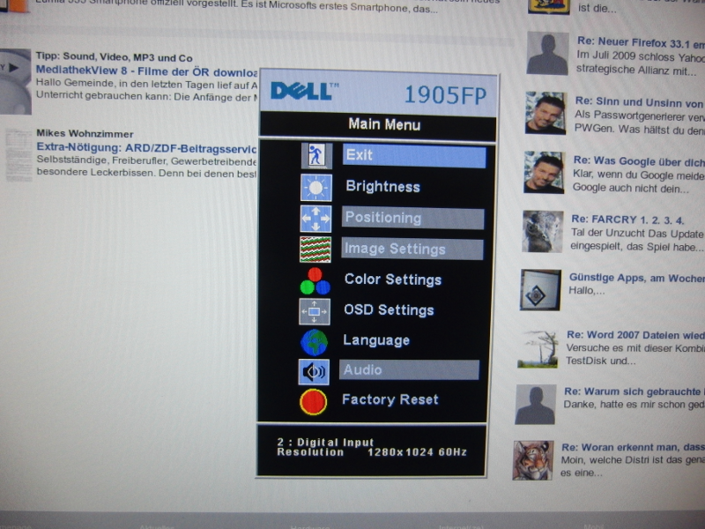
Task: Select the greyed Positioning menu label
Action: (413, 218)
